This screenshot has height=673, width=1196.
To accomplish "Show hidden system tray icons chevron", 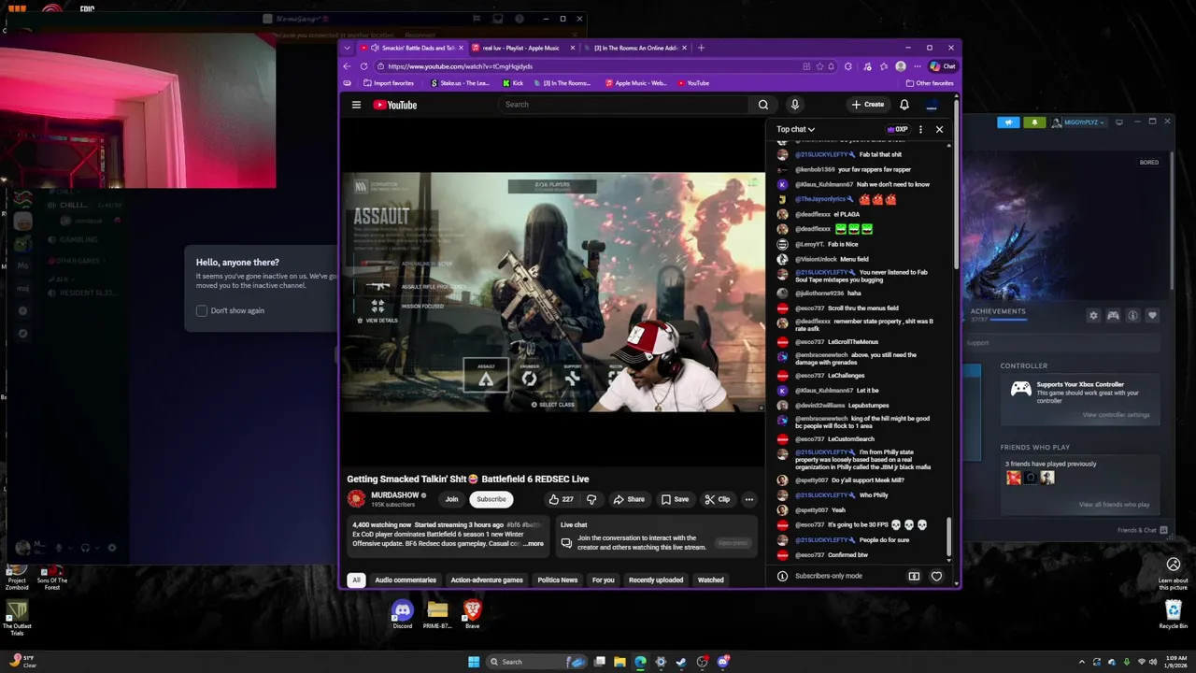I will (x=1082, y=662).
